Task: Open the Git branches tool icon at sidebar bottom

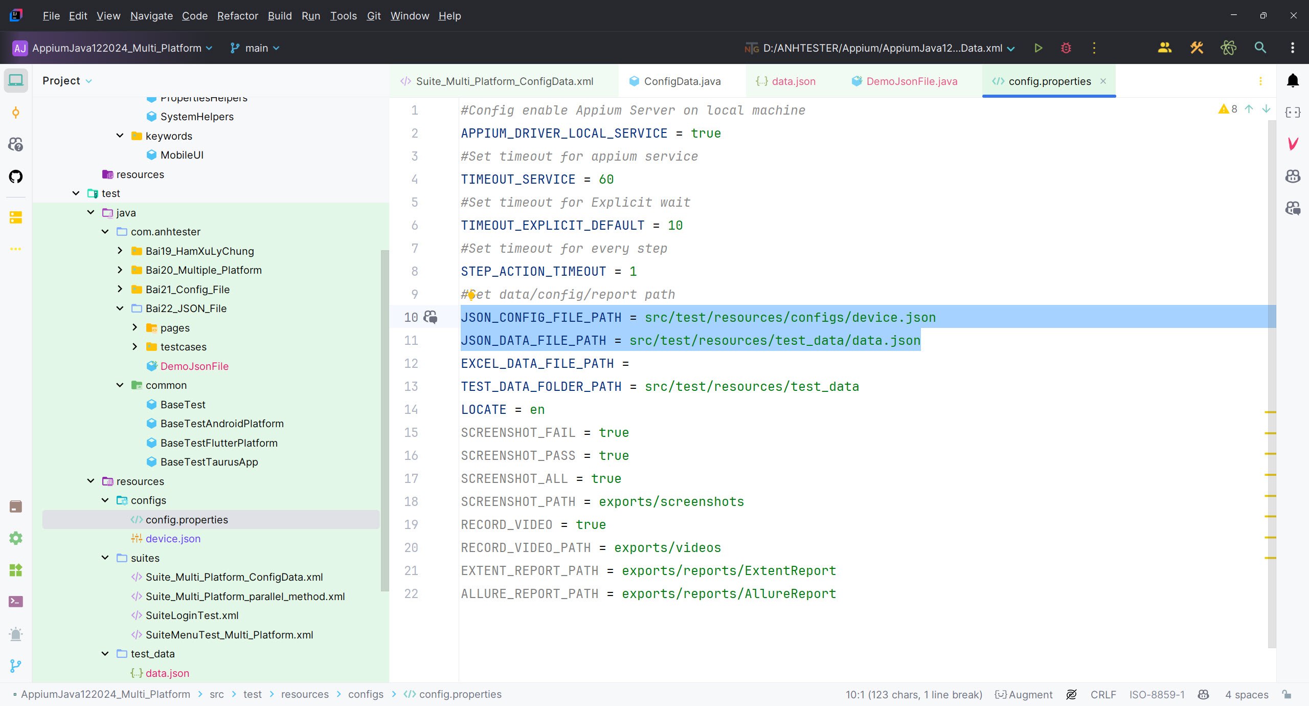Action: tap(16, 666)
